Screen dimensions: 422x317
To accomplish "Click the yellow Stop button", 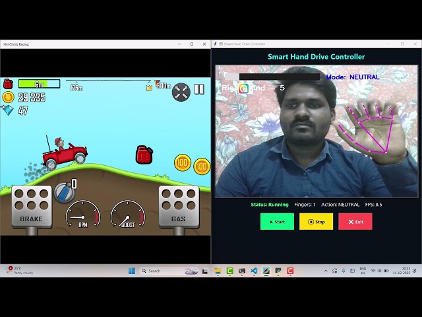I will pyautogui.click(x=316, y=222).
